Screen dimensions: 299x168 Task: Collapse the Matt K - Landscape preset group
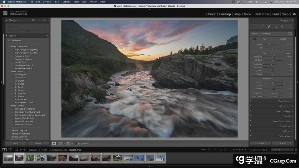click(9, 46)
